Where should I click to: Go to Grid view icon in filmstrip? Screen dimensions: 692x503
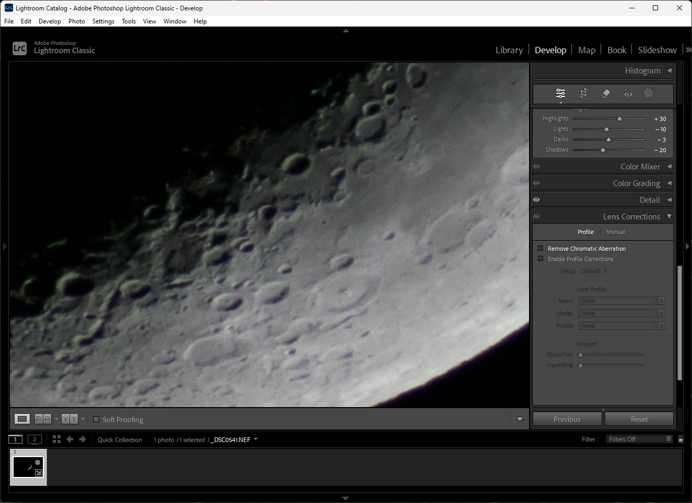(56, 439)
